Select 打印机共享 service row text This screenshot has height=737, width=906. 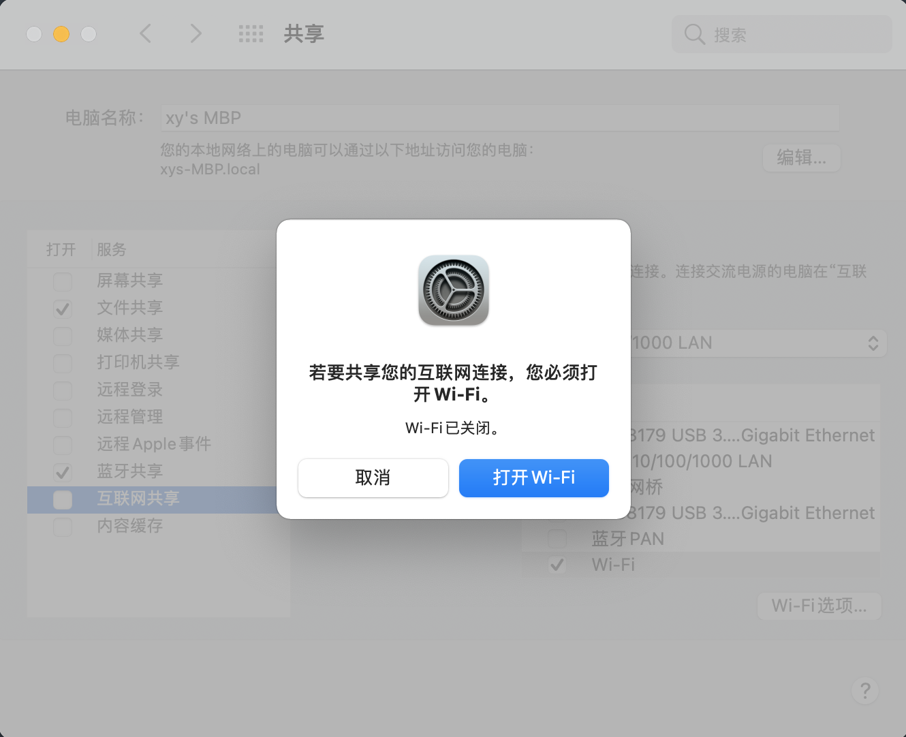pyautogui.click(x=138, y=362)
